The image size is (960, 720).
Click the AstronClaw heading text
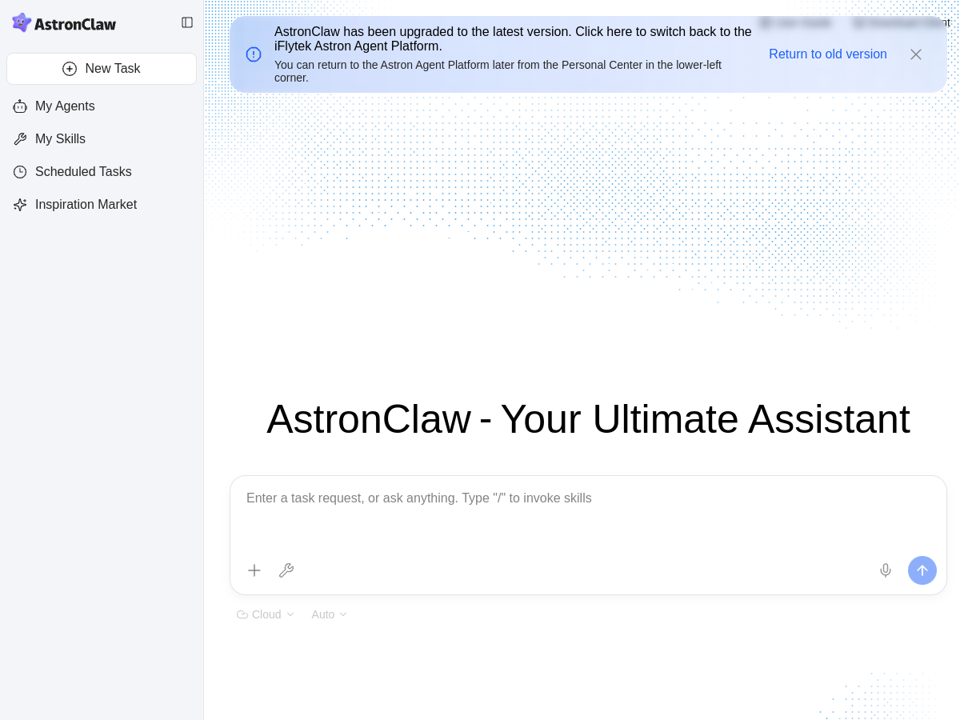[x=588, y=419]
